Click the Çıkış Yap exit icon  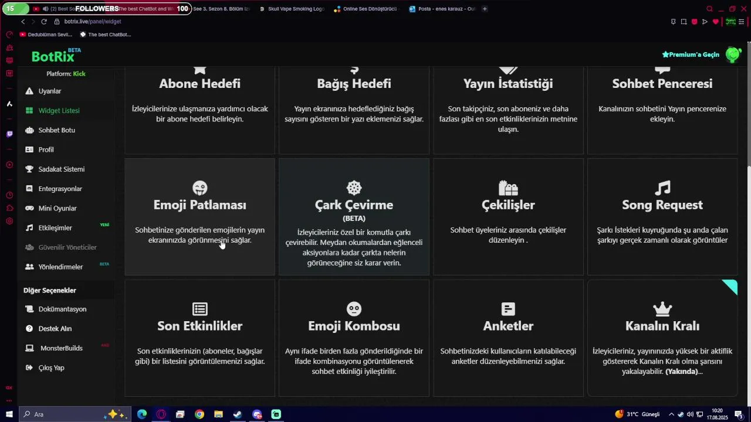click(x=29, y=368)
